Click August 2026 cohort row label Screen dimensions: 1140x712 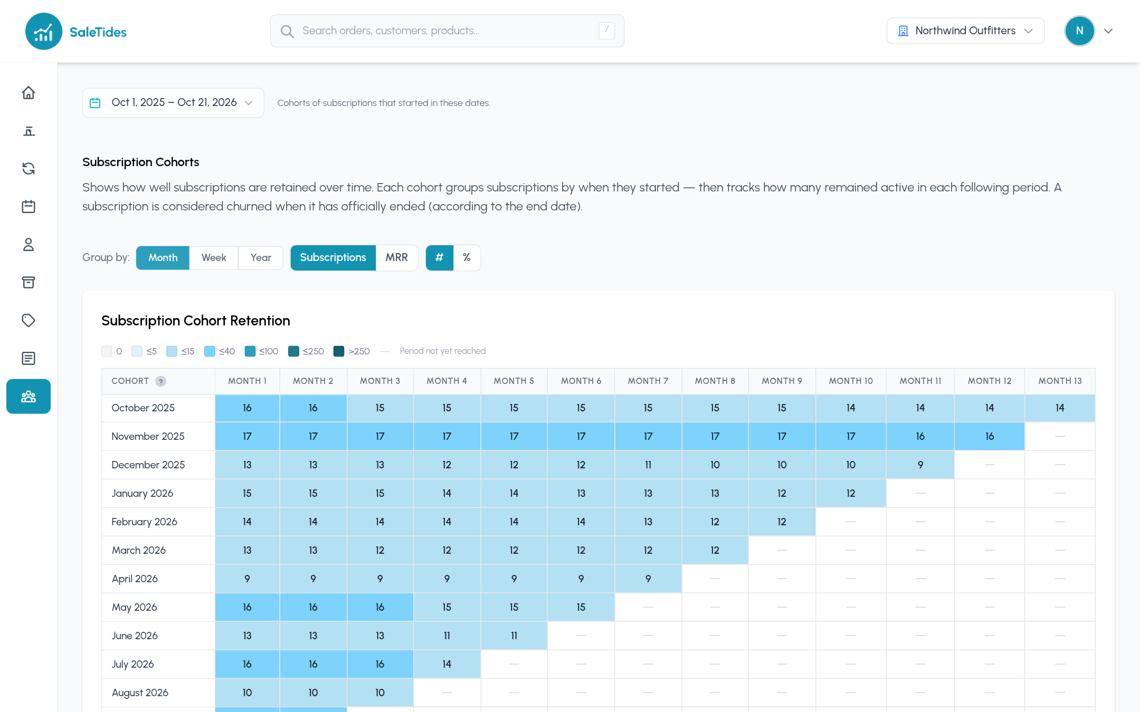(x=140, y=693)
